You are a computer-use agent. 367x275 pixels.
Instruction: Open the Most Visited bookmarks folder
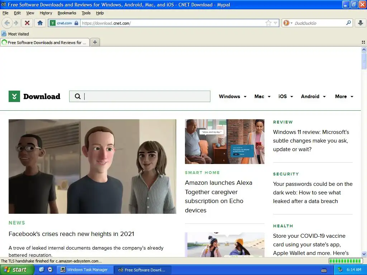pyautogui.click(x=15, y=34)
